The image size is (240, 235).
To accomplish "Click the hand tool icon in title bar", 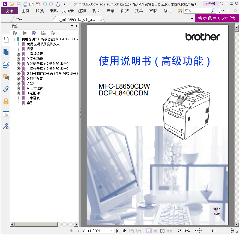I will [x=58, y=4].
